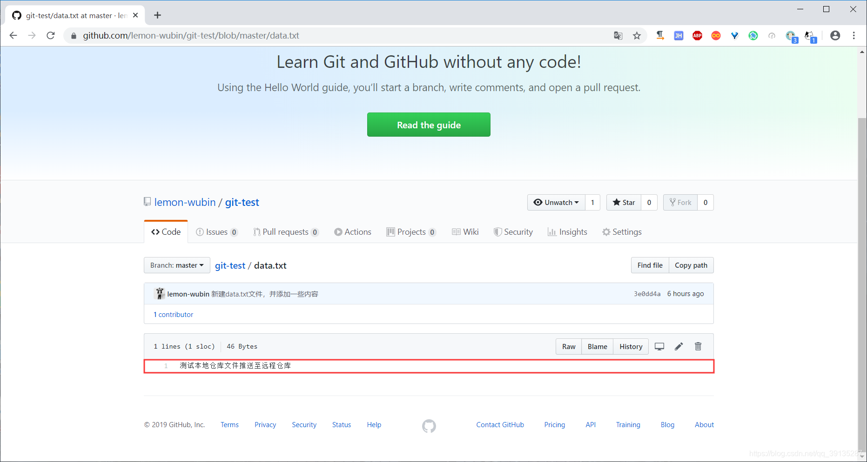Open the JH extension icon
The width and height of the screenshot is (867, 462).
click(x=679, y=35)
